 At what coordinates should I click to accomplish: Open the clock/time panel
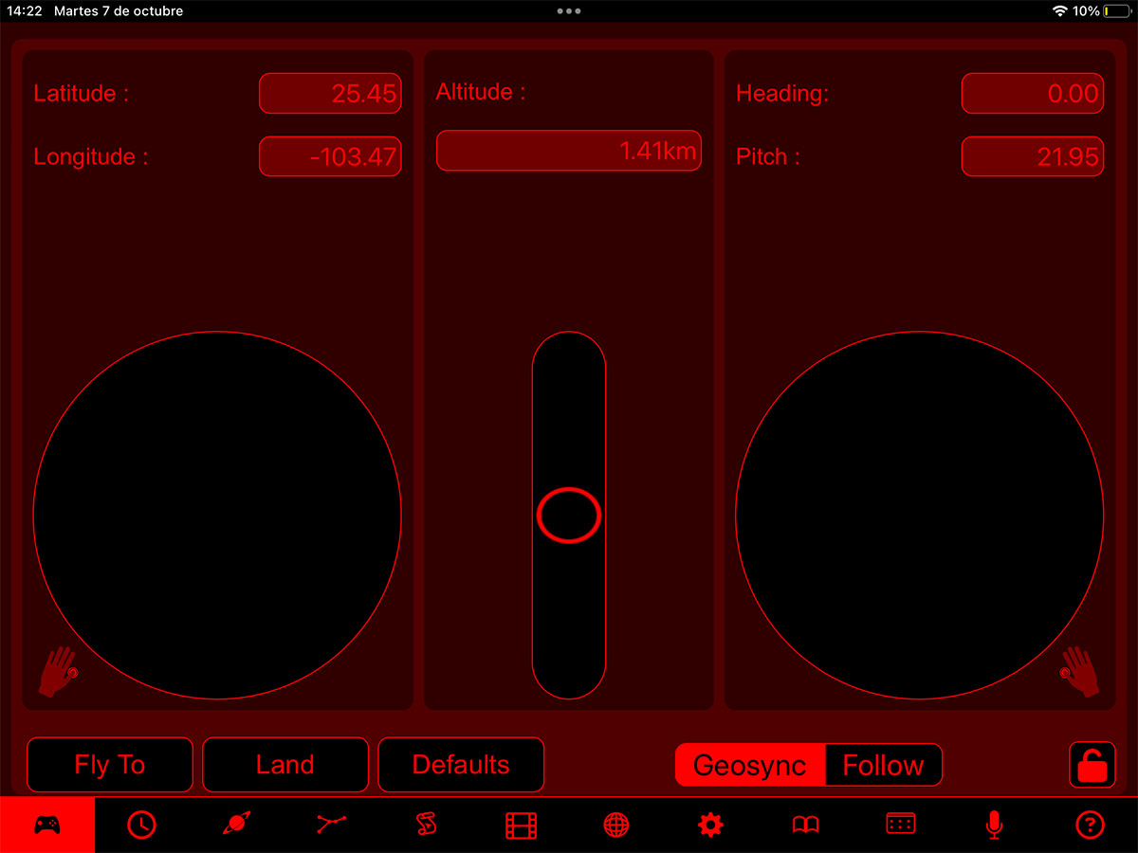coord(141,824)
